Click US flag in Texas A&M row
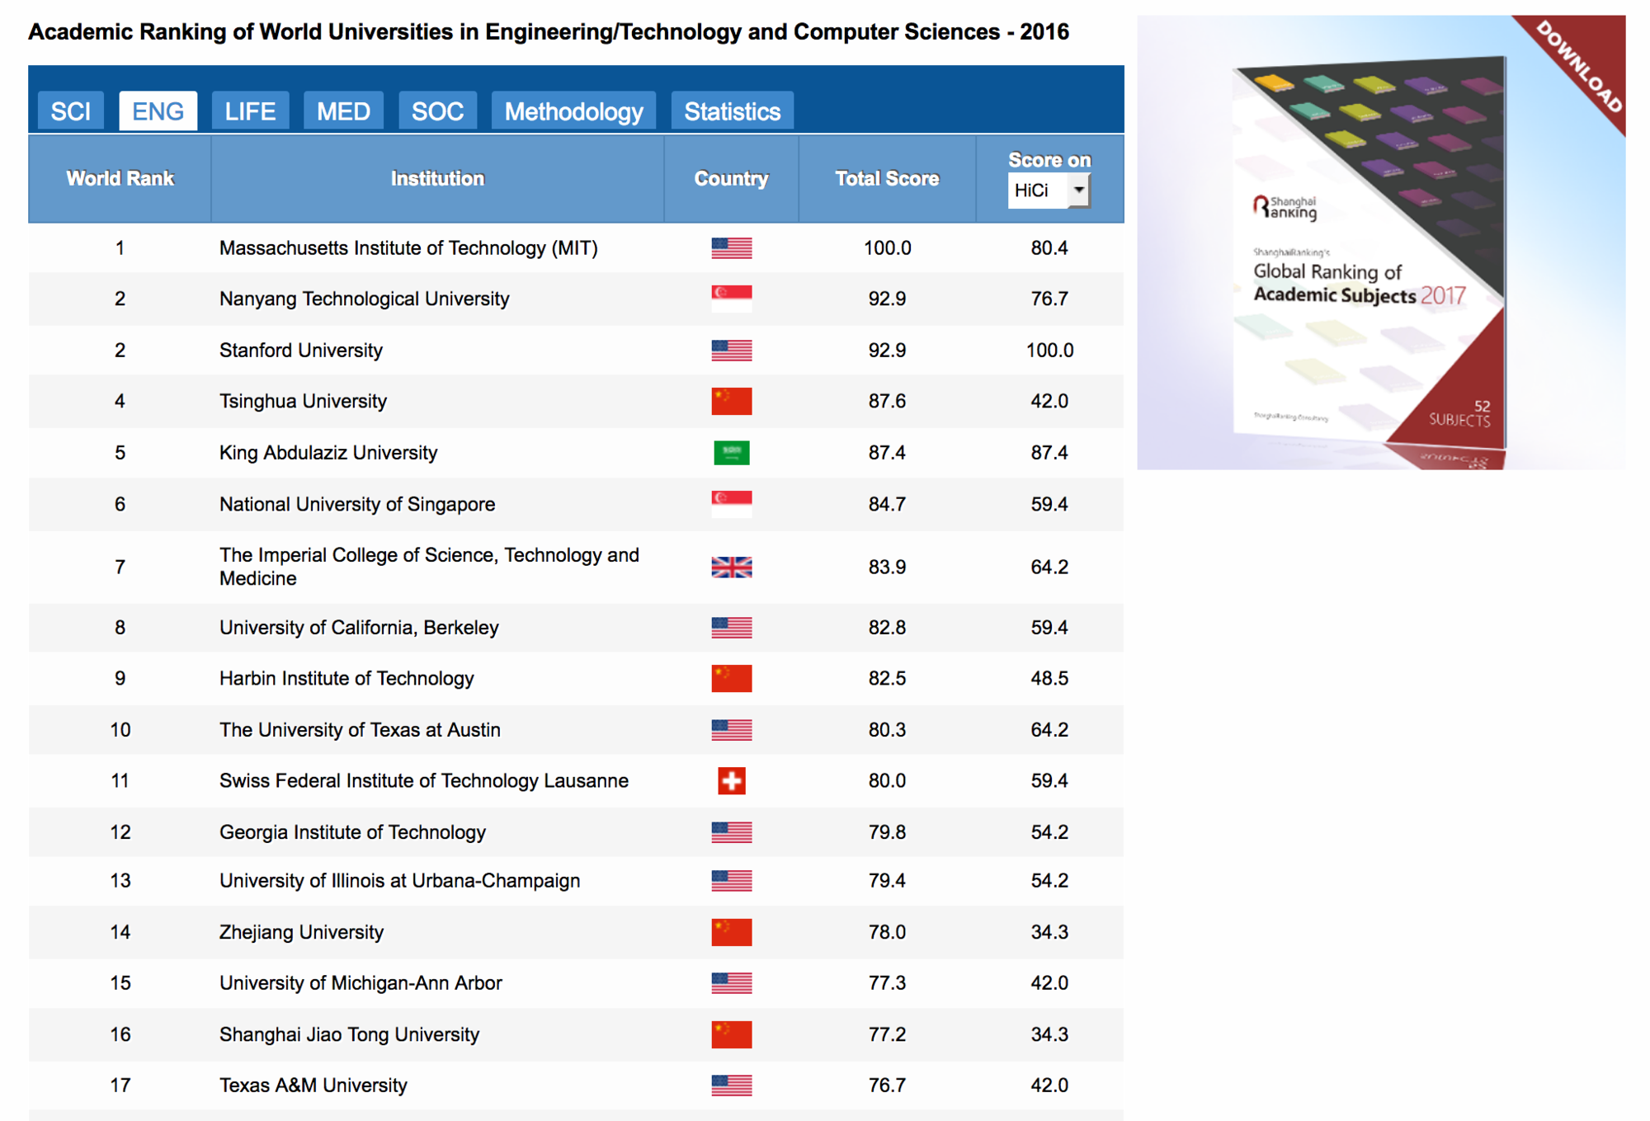This screenshot has width=1650, height=1121. point(732,1086)
